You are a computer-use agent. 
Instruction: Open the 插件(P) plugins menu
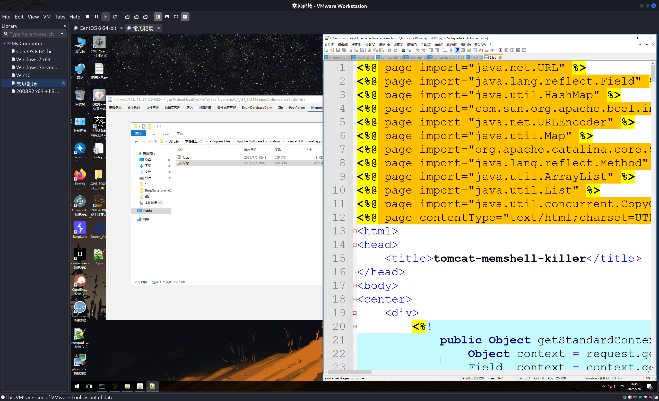tap(465, 44)
